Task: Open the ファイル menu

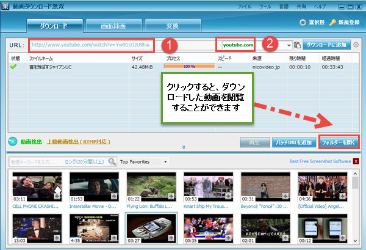Action: (x=245, y=7)
